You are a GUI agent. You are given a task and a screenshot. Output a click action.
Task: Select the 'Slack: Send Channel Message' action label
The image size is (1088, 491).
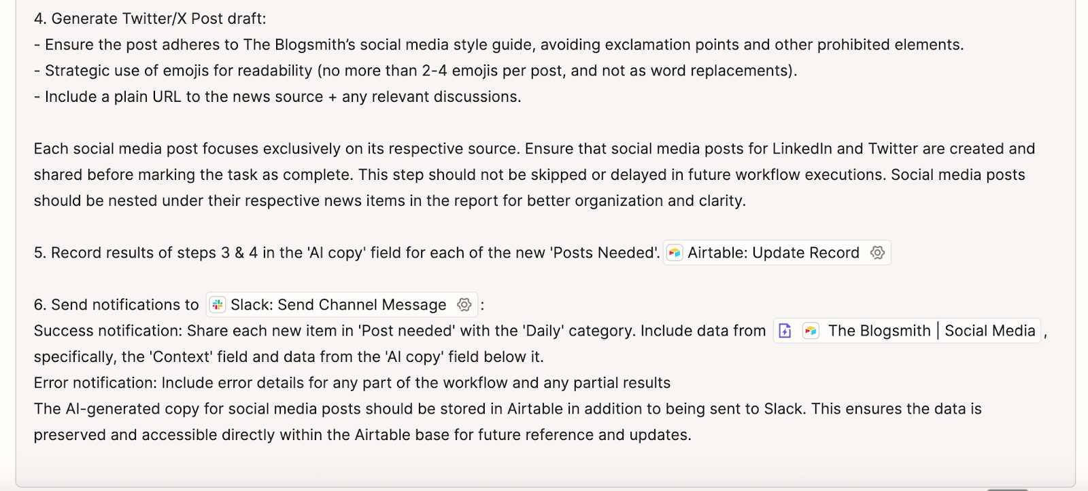(338, 305)
